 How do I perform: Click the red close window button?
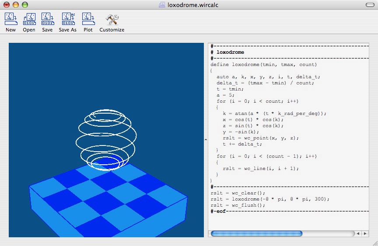click(7, 5)
